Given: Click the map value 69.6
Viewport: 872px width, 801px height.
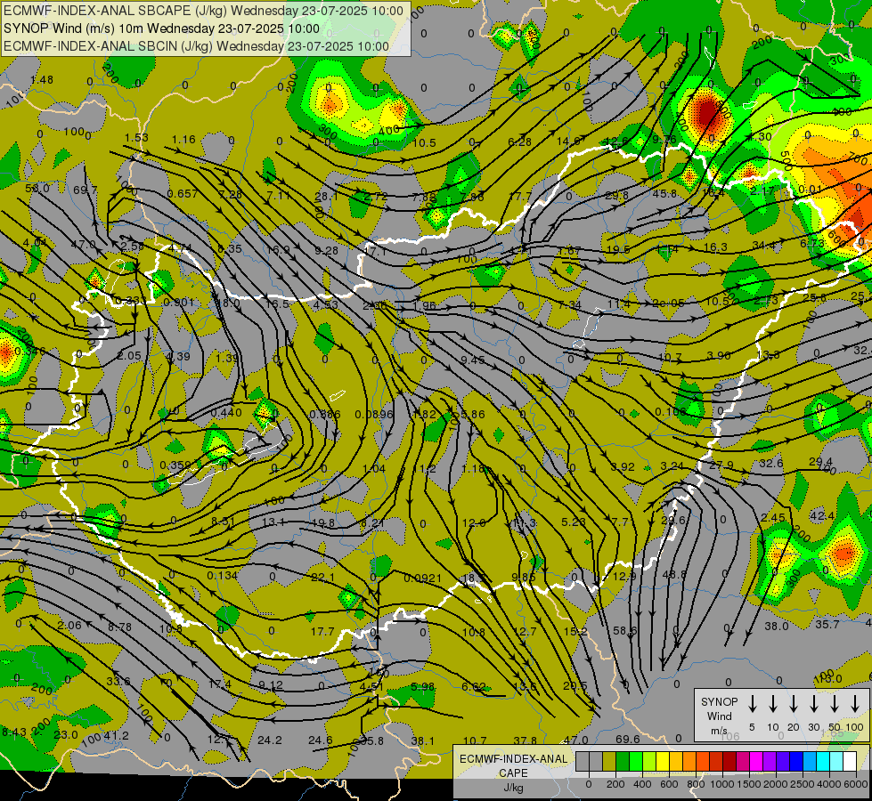Looking at the screenshot, I should click(x=627, y=740).
